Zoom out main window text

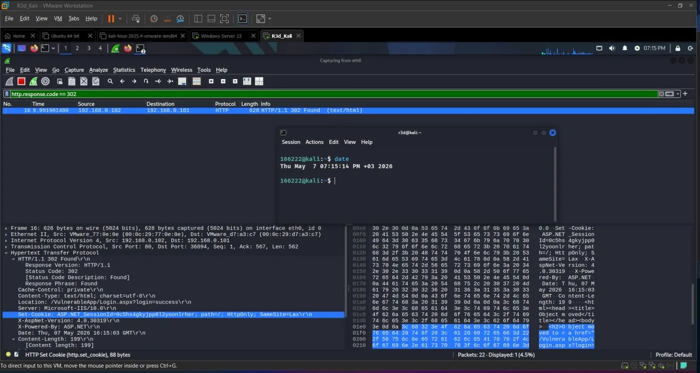223,81
